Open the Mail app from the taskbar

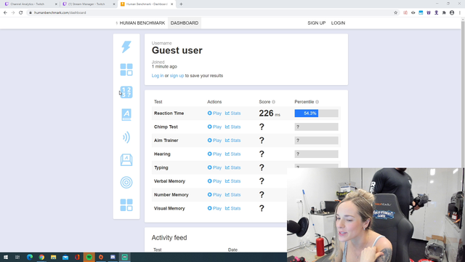tap(65, 257)
